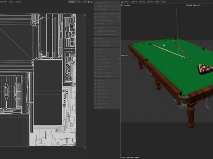Viewport: 213px width, 159px height.
Task: Select the white cue ball on the table
Action: pyautogui.click(x=164, y=45)
